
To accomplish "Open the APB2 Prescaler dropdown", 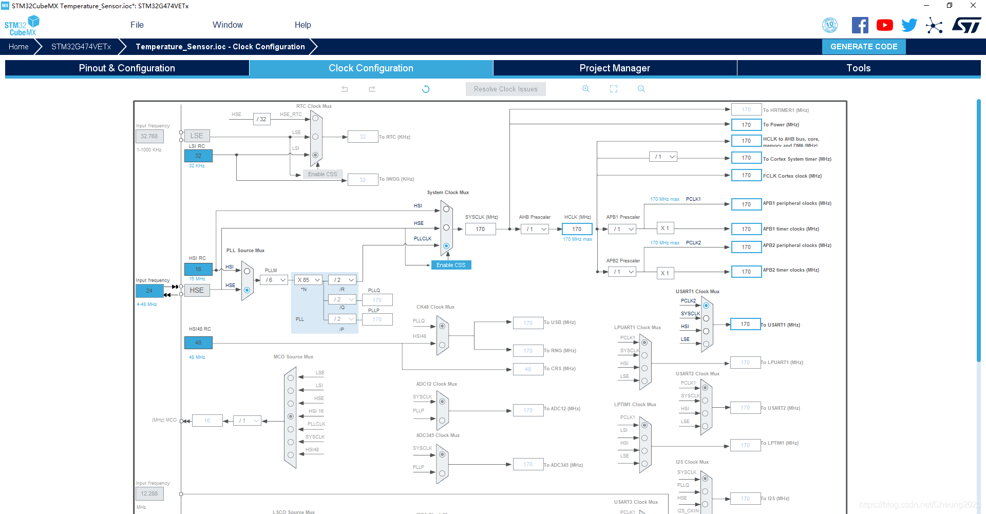I will coord(622,272).
